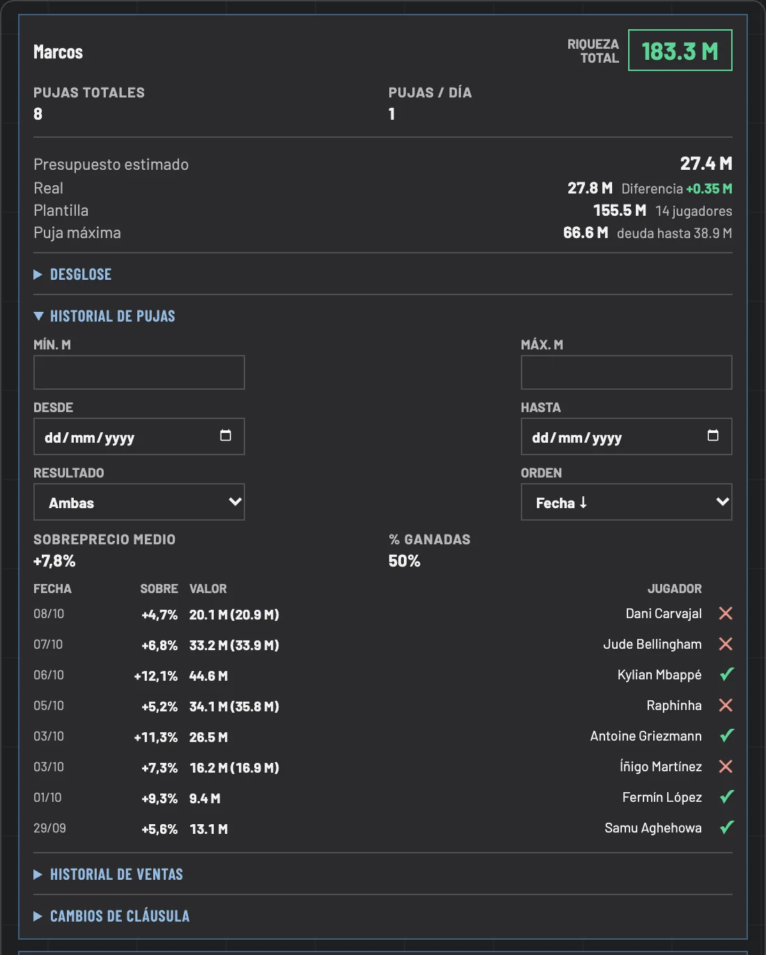Image resolution: width=766 pixels, height=955 pixels.
Task: Click the 50% ganadas value
Action: click(405, 561)
